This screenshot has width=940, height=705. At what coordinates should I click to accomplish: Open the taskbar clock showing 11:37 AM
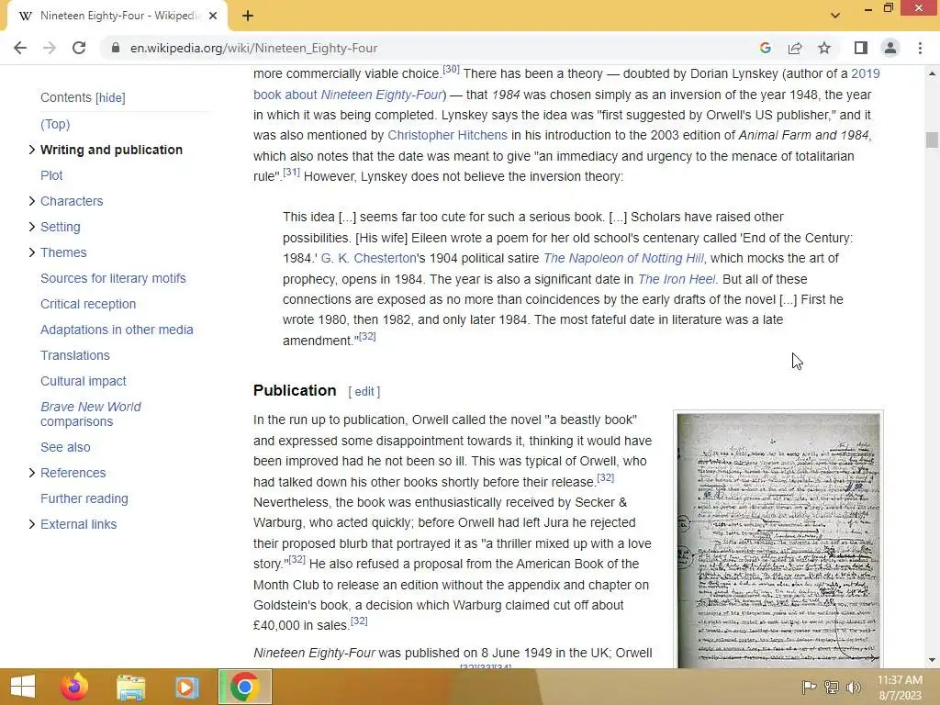tap(900, 688)
